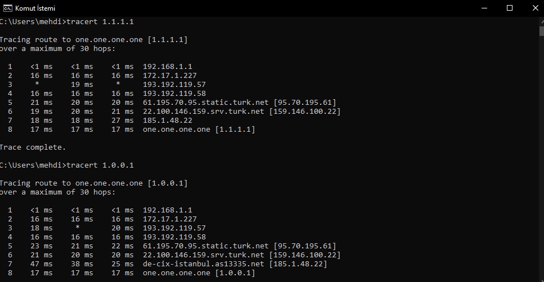The width and height of the screenshot is (544, 282).
Task: Click de-cix-istanbul.as13335.net hostname
Action: click(x=204, y=264)
